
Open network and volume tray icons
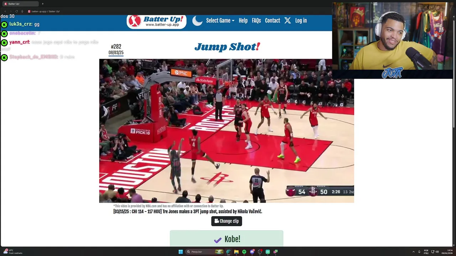(435, 252)
